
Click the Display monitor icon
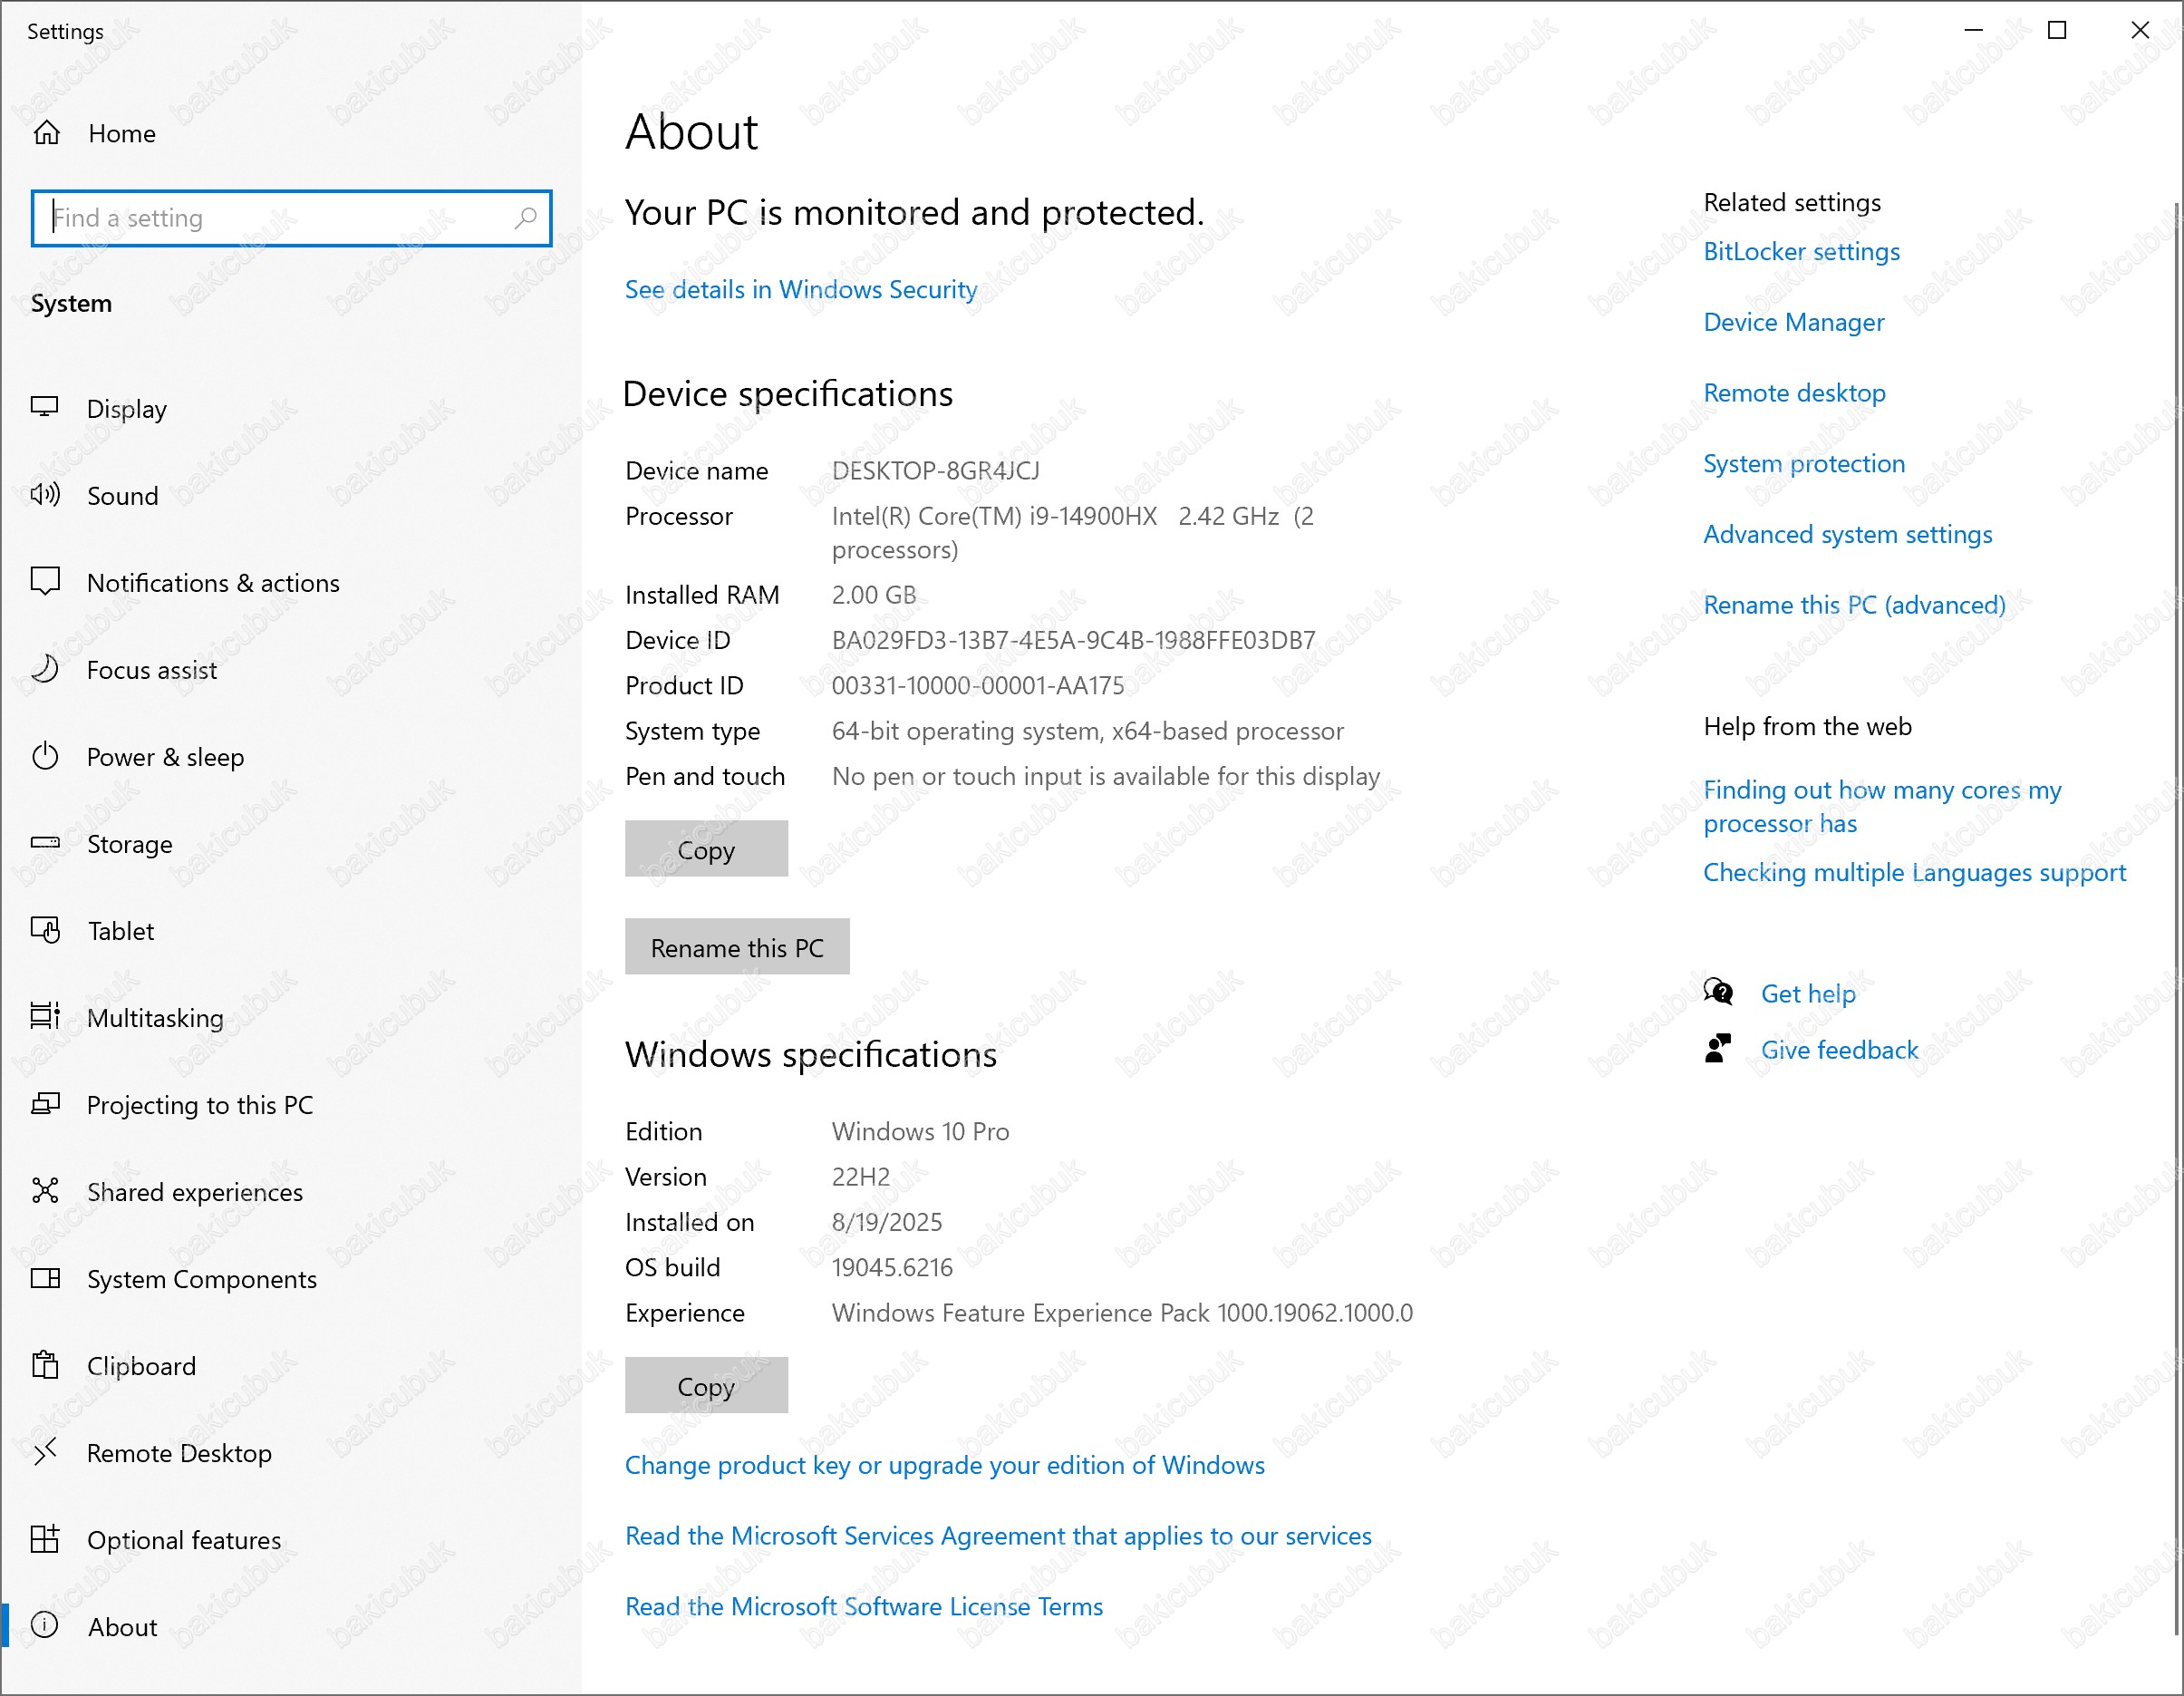click(45, 407)
